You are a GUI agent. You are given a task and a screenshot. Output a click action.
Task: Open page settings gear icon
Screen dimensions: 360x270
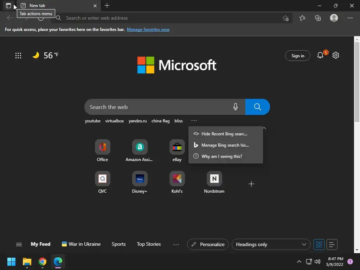pyautogui.click(x=336, y=55)
